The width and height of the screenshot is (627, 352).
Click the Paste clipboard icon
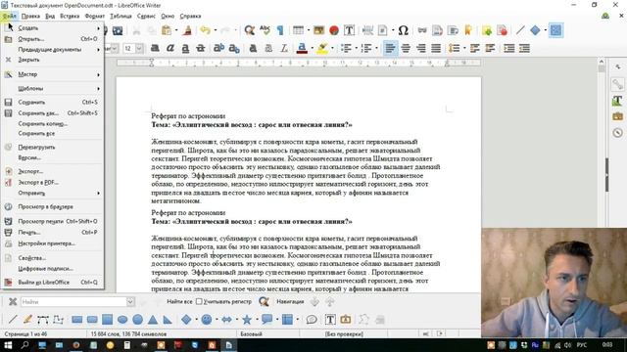point(167,30)
